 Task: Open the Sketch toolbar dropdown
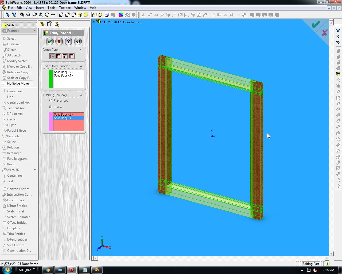tap(35, 25)
